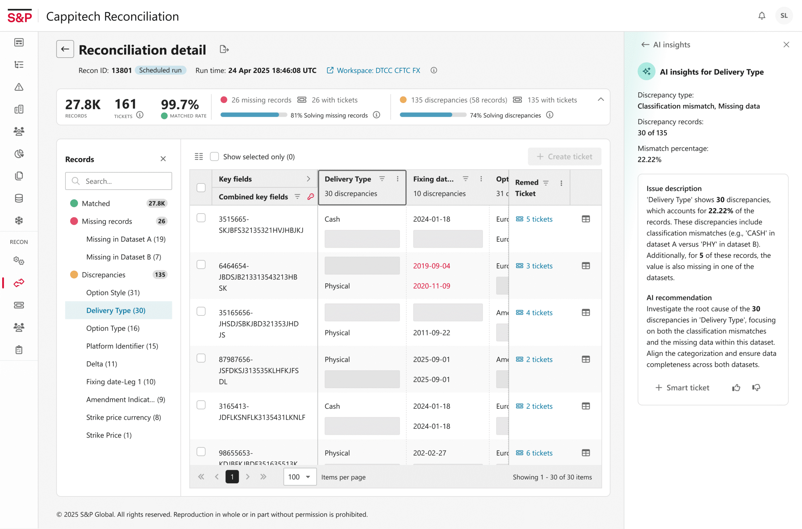Click info icon after Solving discrepancies
The height and width of the screenshot is (529, 802).
549,115
